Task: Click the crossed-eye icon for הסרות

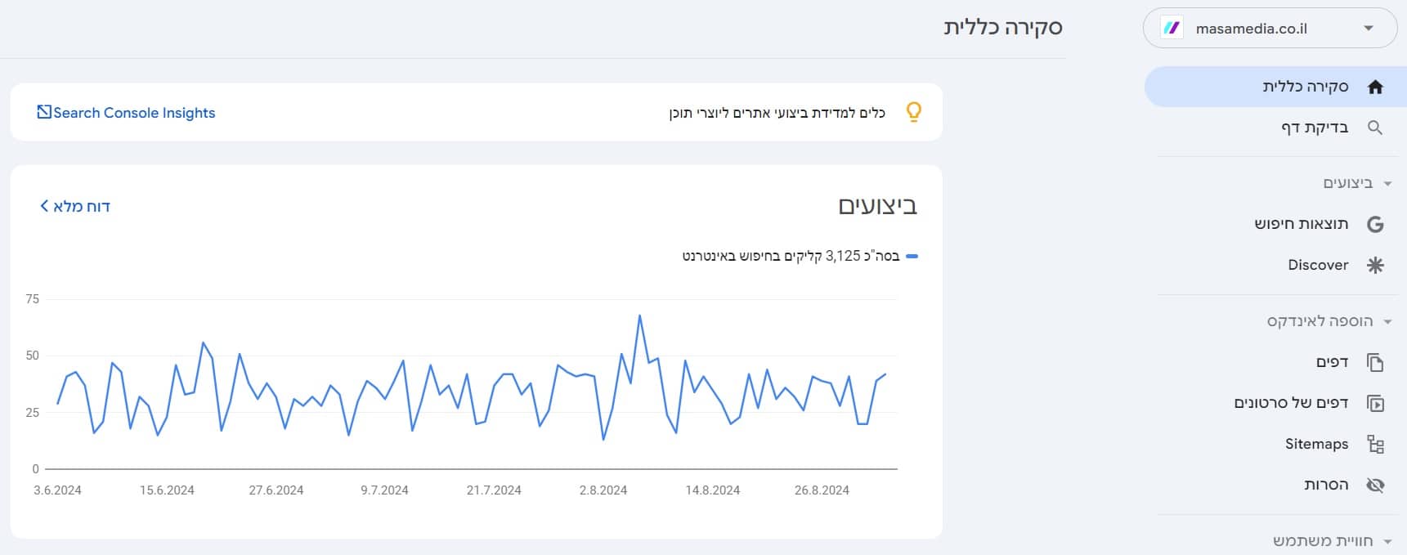Action: click(x=1375, y=485)
